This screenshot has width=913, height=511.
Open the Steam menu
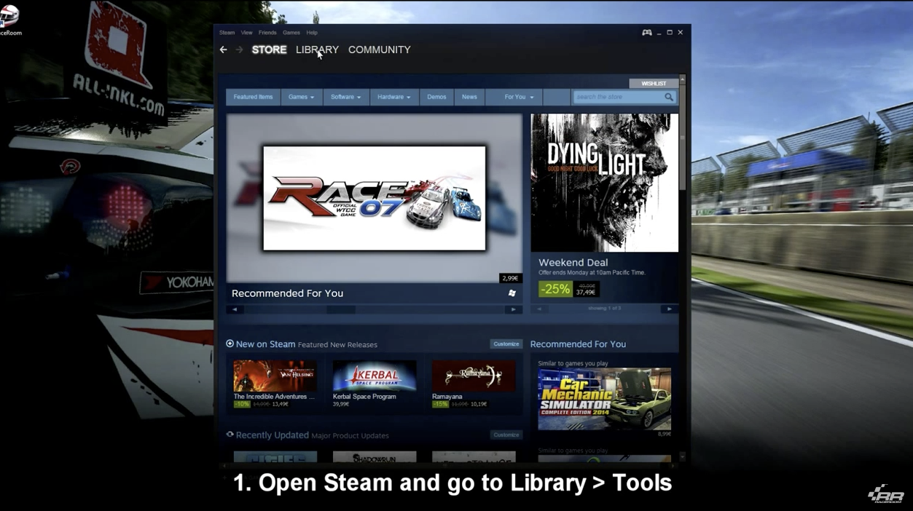click(x=227, y=33)
